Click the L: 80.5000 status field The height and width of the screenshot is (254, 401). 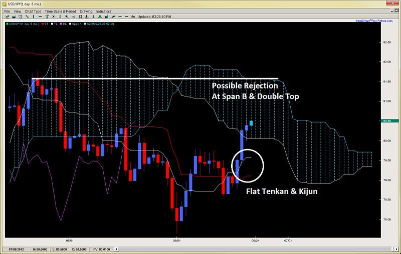click(59, 249)
